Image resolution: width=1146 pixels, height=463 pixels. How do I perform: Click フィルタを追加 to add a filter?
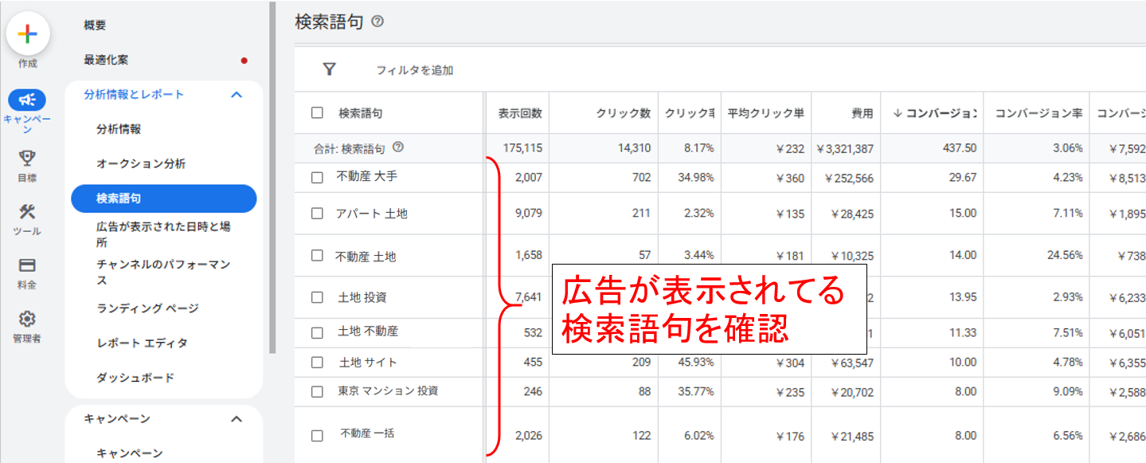415,70
